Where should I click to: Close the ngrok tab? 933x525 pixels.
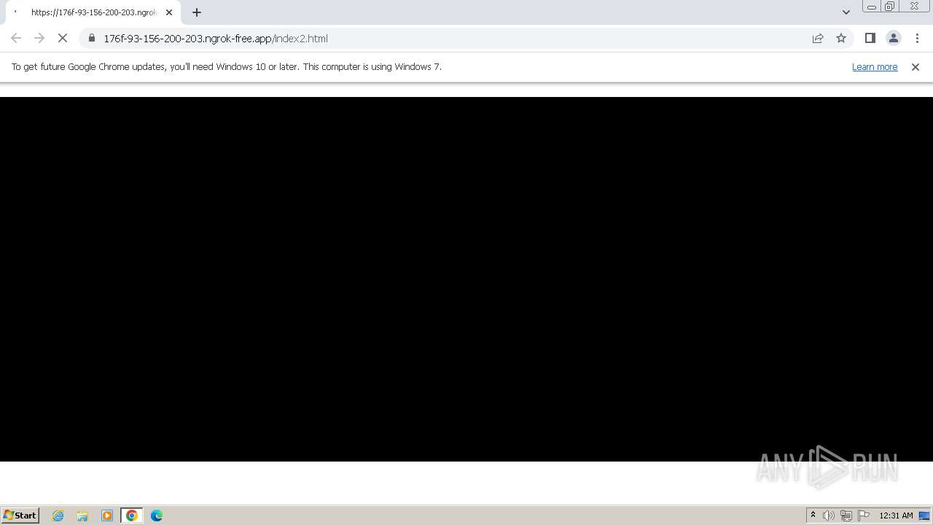tap(169, 12)
